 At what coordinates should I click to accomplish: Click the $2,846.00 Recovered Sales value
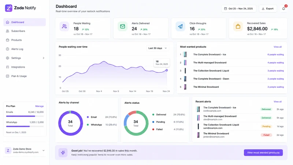[257, 29]
